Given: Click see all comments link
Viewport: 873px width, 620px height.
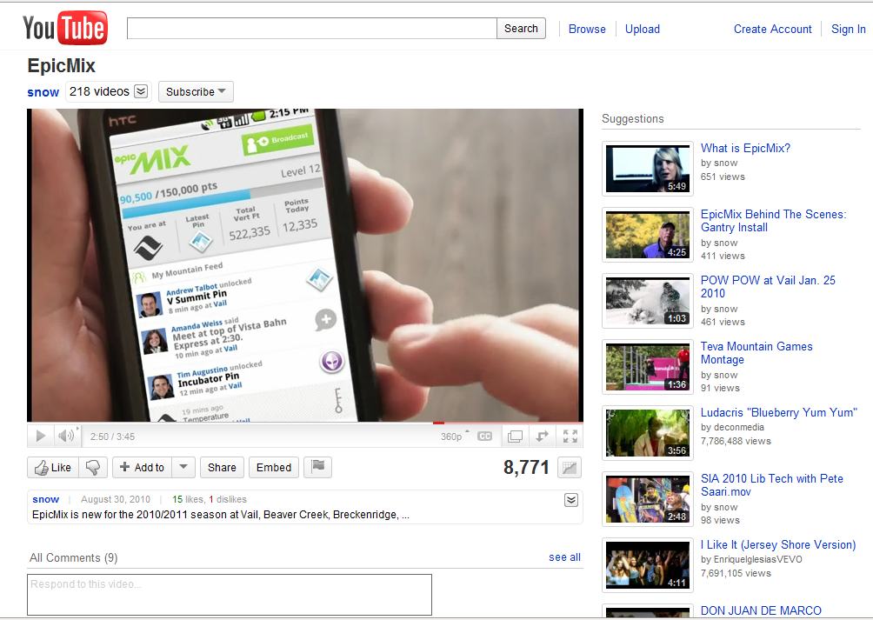Looking at the screenshot, I should [564, 557].
